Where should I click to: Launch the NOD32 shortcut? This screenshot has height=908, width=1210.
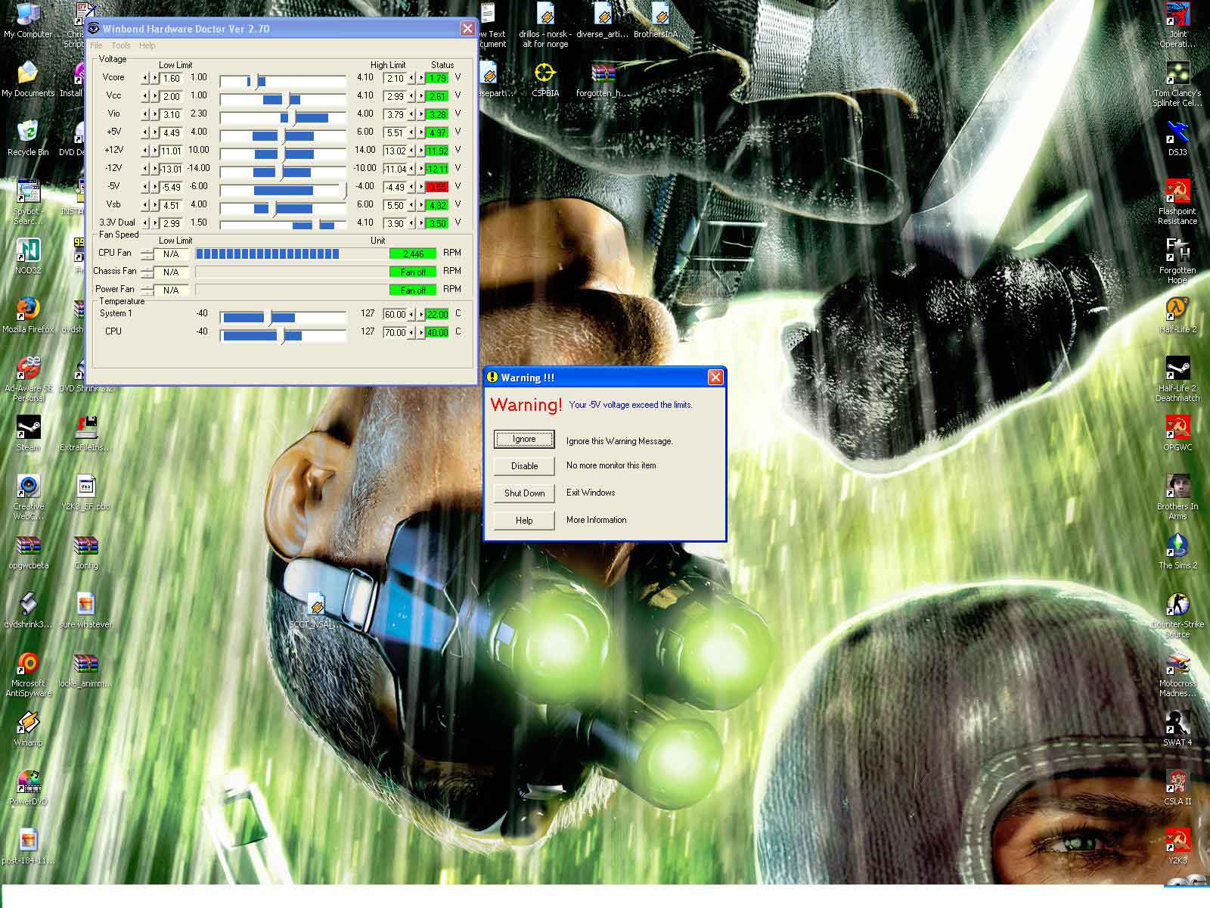(28, 257)
